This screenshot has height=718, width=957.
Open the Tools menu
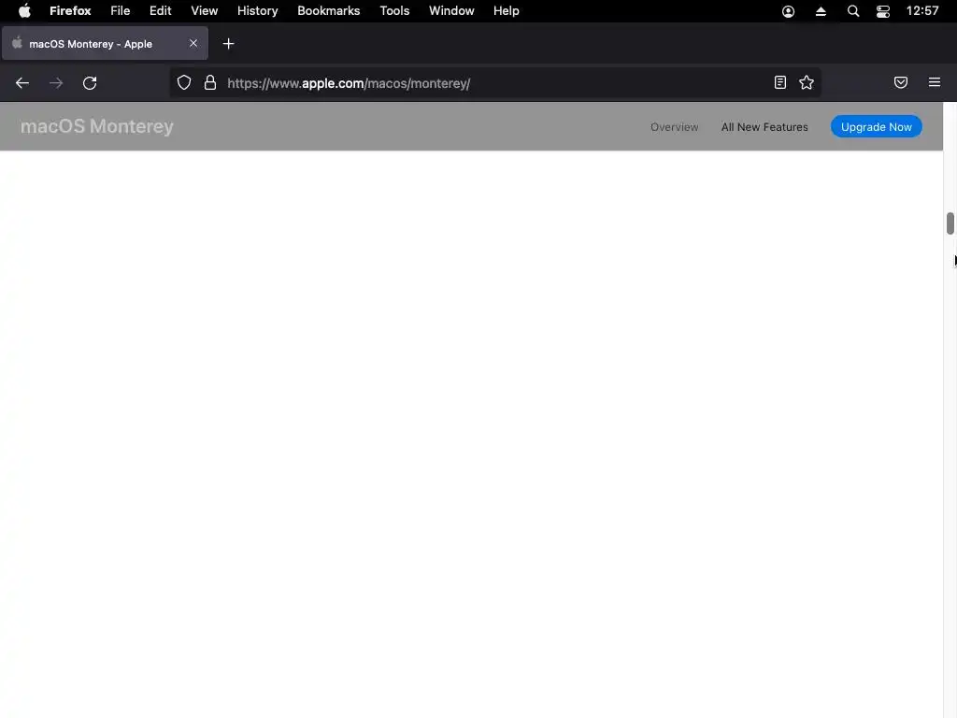pos(395,11)
